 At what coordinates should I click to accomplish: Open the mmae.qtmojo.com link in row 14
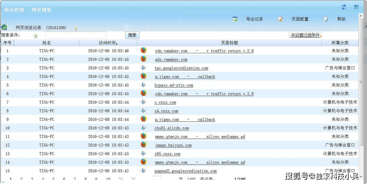[200, 162]
